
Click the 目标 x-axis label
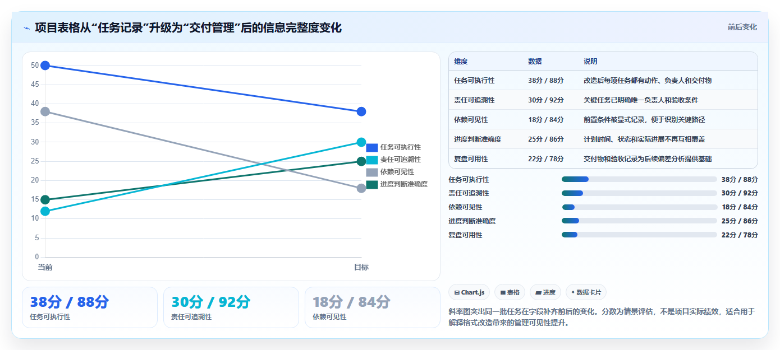361,267
